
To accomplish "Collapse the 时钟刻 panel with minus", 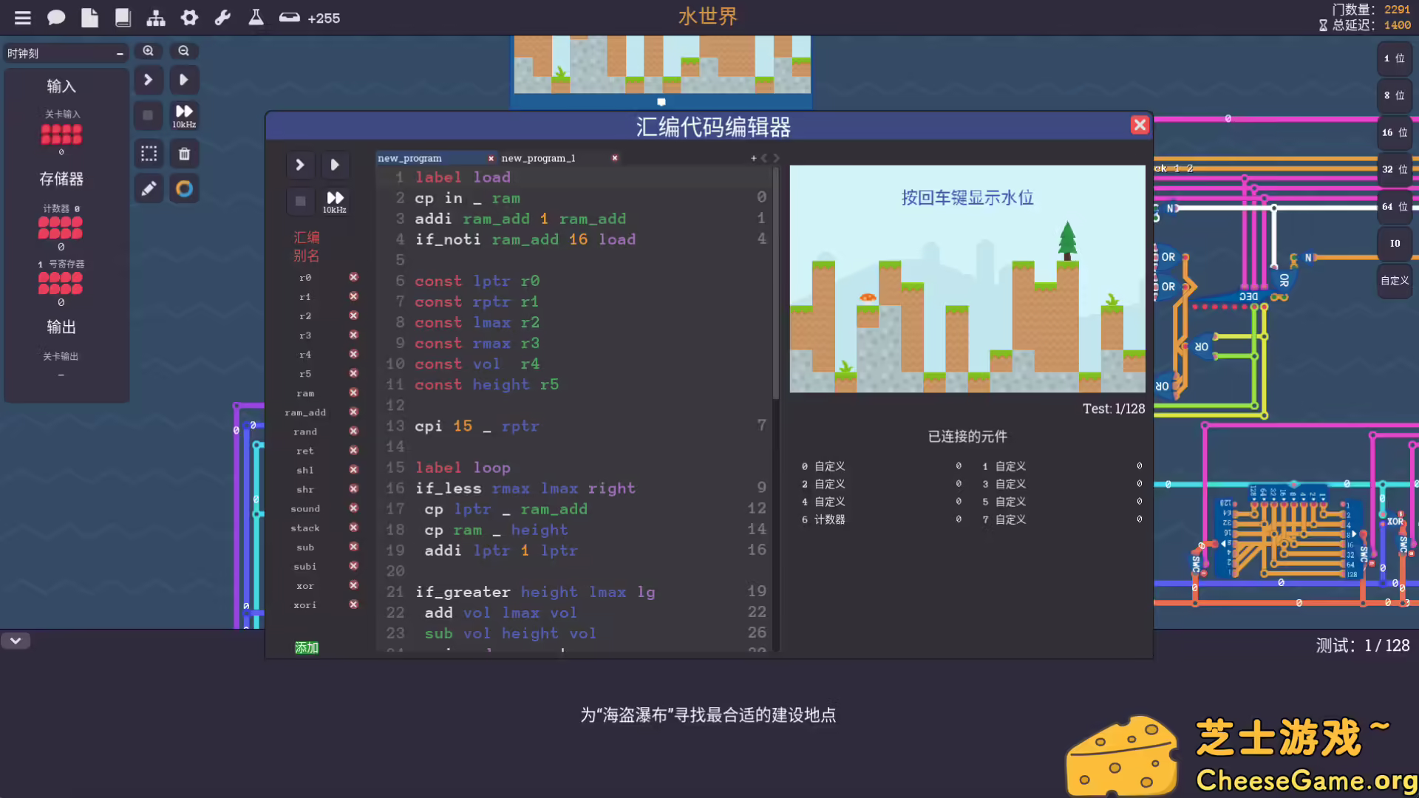I will (120, 52).
